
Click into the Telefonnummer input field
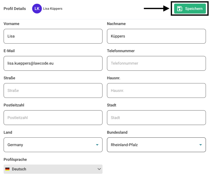156,63
